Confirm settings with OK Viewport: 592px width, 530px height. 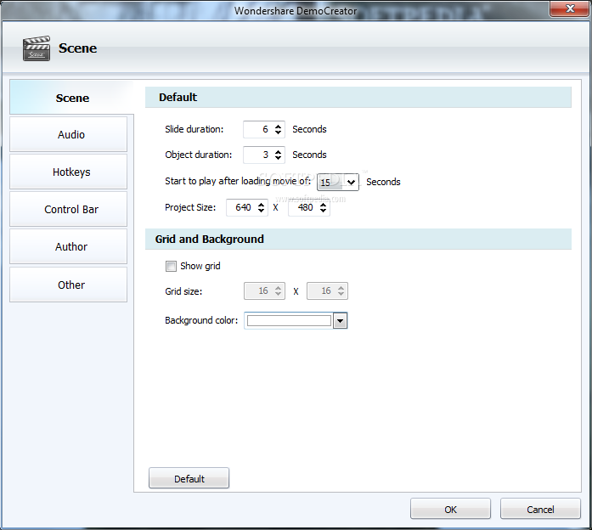coord(450,509)
